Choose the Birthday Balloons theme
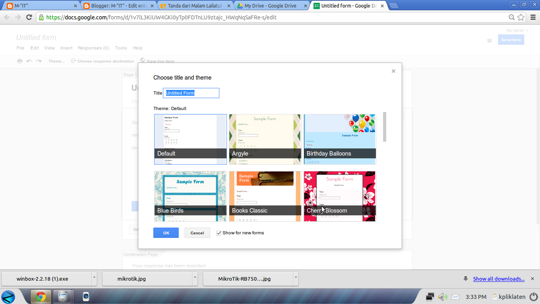 click(x=340, y=139)
